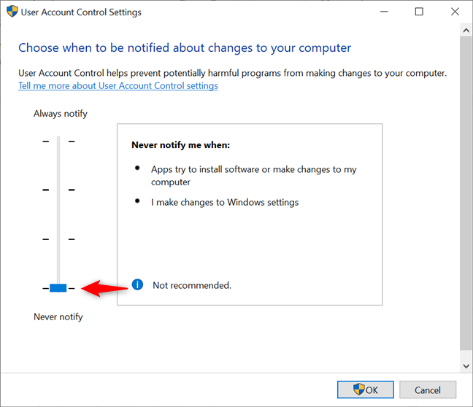
Task: Click the vertical scrollbar thumb
Action: click(466, 193)
